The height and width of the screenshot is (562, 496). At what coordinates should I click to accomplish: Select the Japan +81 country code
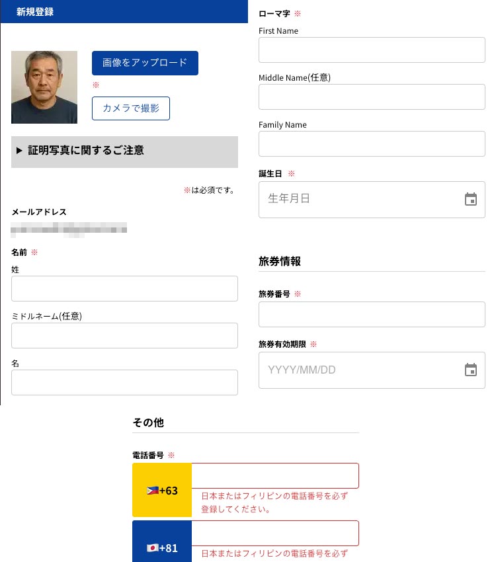click(x=162, y=546)
